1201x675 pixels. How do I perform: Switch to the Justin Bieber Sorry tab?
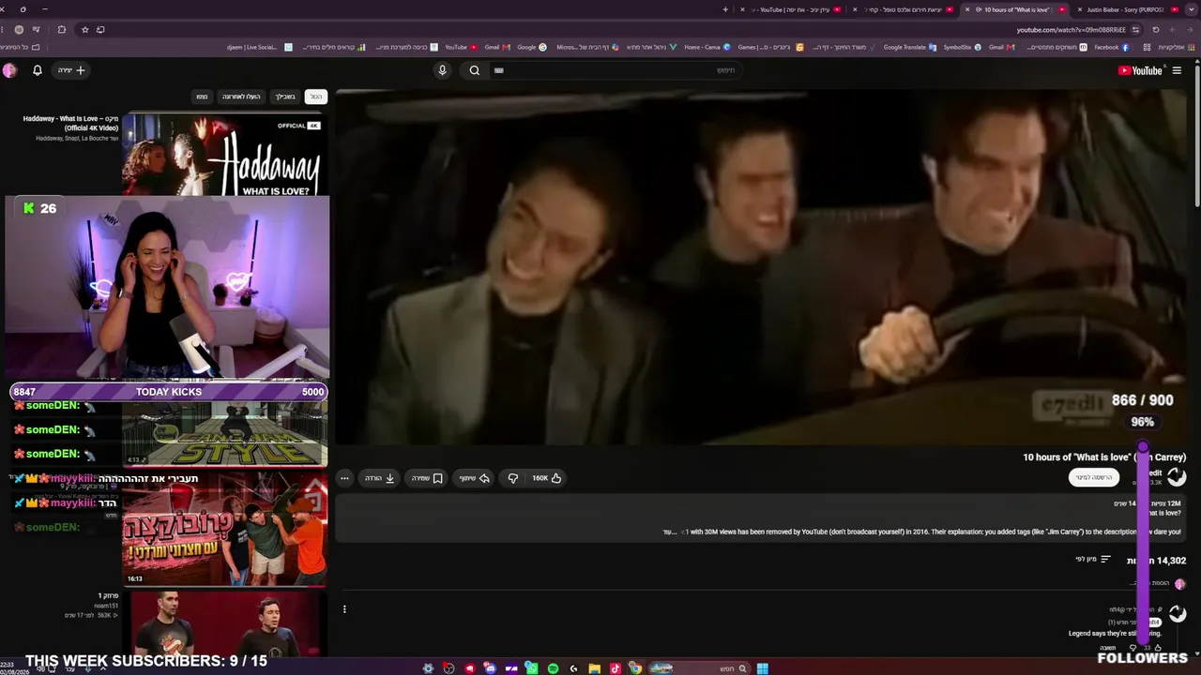click(1125, 9)
